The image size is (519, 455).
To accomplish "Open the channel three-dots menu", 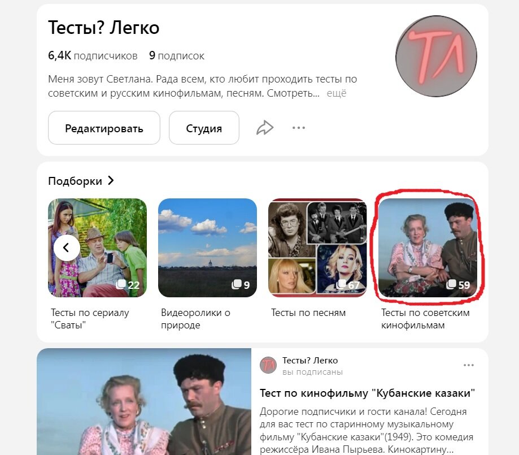I will pyautogui.click(x=299, y=128).
